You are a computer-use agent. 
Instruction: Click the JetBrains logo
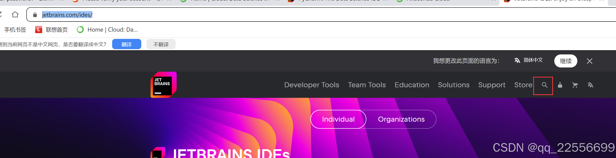(164, 85)
